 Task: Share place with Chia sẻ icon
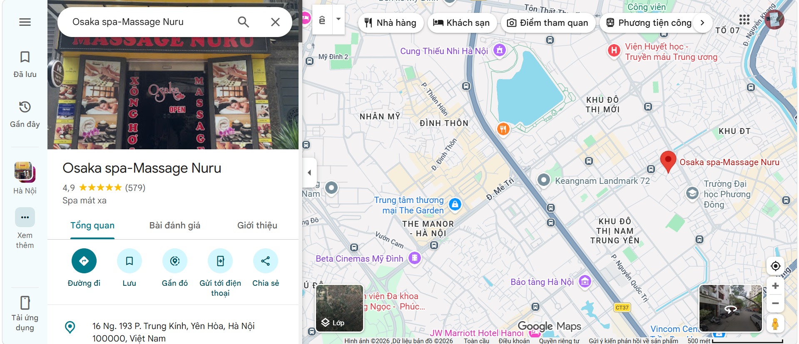(266, 261)
